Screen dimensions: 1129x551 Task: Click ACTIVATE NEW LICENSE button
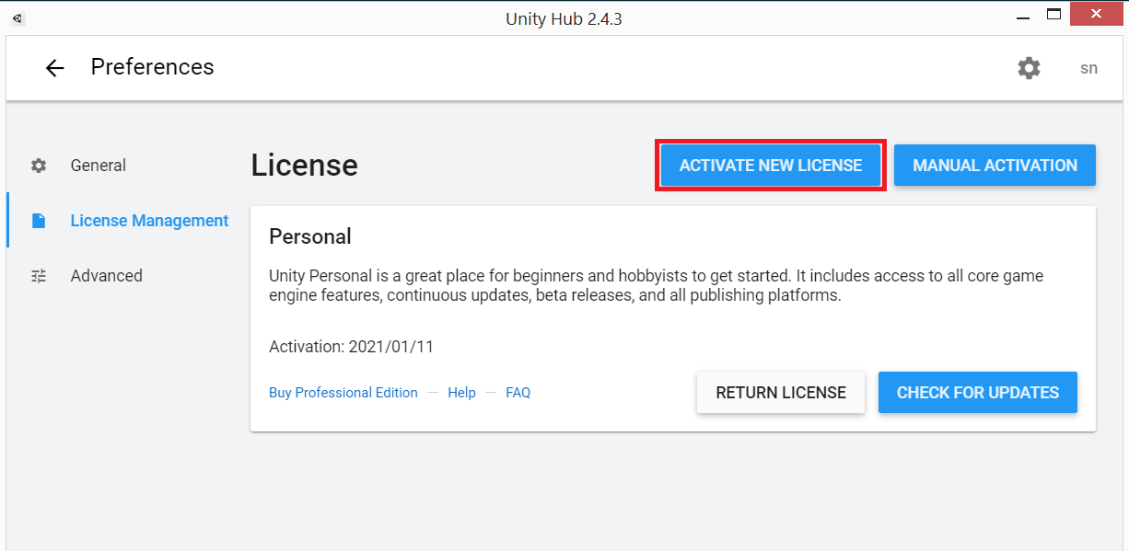tap(771, 166)
